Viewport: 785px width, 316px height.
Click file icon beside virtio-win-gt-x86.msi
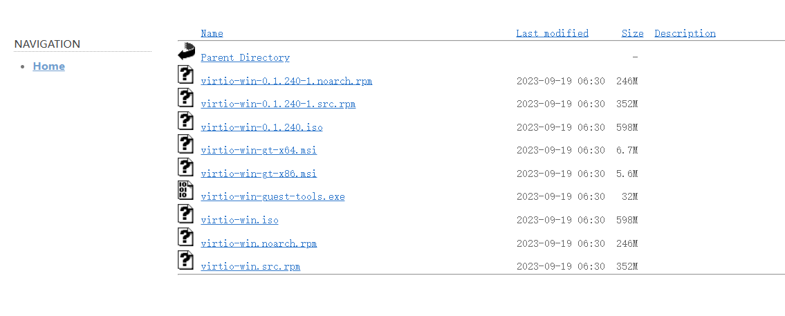tap(186, 167)
